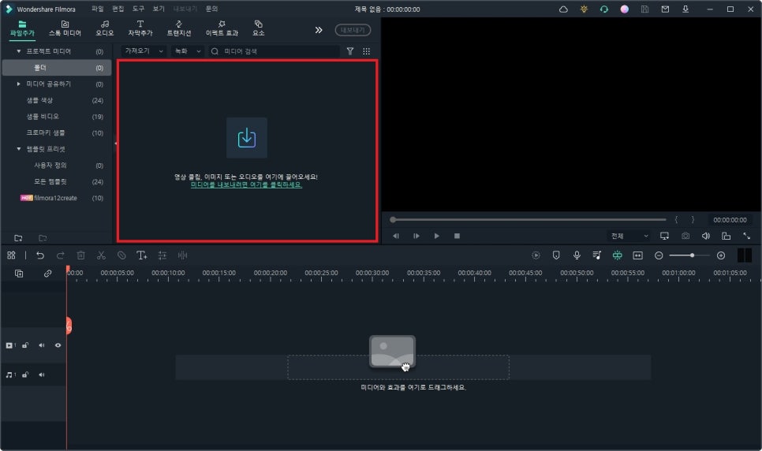Click the 미디어 검색 search field
The width and height of the screenshot is (762, 451).
[275, 51]
